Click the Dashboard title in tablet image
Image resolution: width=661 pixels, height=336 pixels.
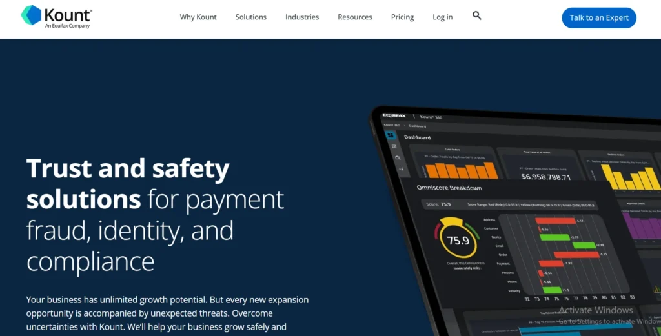pyautogui.click(x=418, y=137)
